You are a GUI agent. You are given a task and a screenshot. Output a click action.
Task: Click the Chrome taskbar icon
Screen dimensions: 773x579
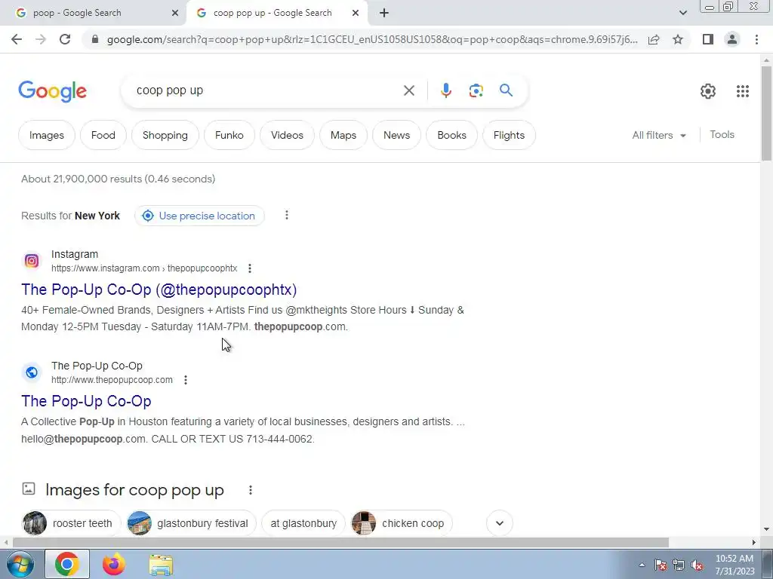[x=67, y=564]
